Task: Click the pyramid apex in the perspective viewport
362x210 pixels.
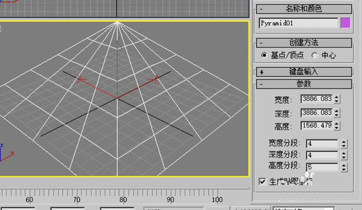Action: click(x=117, y=23)
